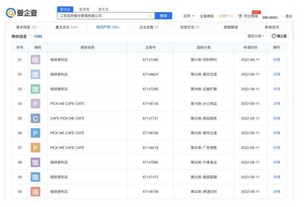
Task: View 详情 for registration 67148169
Action: click(276, 133)
